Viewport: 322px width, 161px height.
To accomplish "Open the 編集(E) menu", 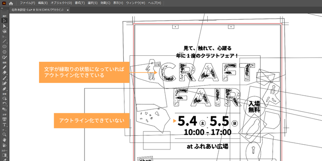I will point(43,3).
